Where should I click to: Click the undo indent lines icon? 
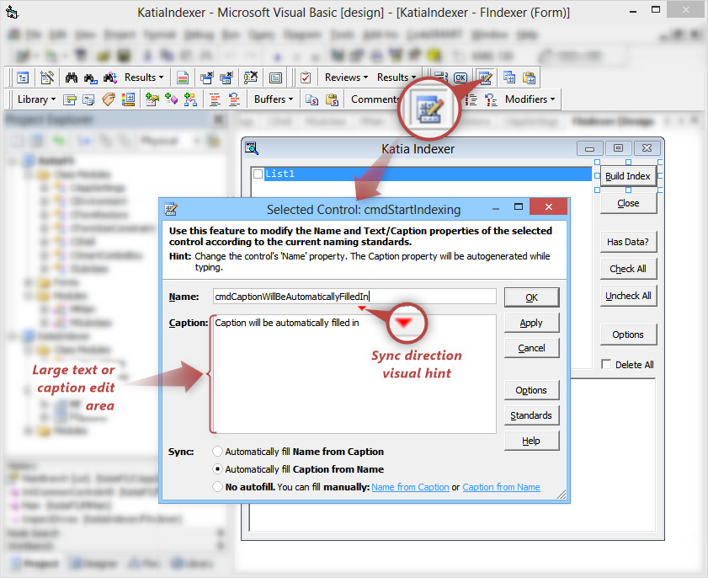coord(234,99)
